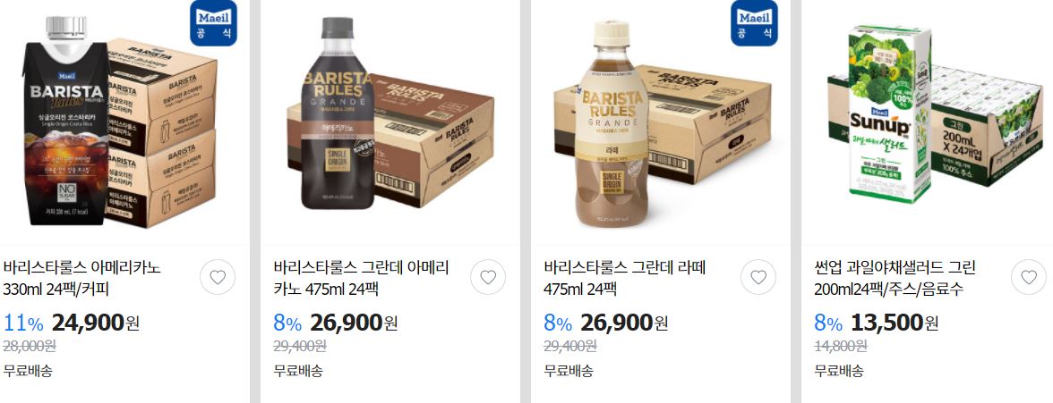
Task: Click 11% discount label on first item
Action: tap(23, 323)
